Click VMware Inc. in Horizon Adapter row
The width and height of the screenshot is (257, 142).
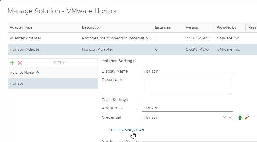tap(228, 49)
